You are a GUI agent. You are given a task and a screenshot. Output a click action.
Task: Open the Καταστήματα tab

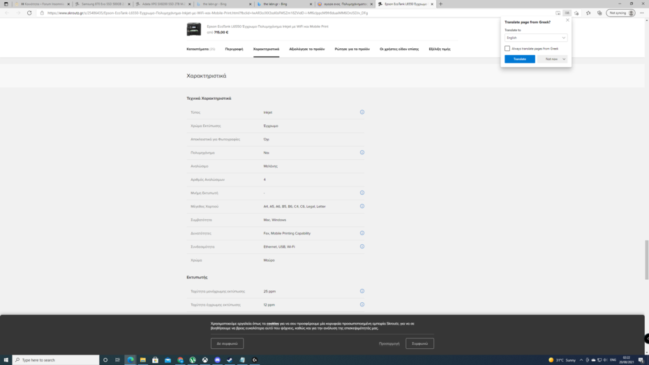coord(201,49)
